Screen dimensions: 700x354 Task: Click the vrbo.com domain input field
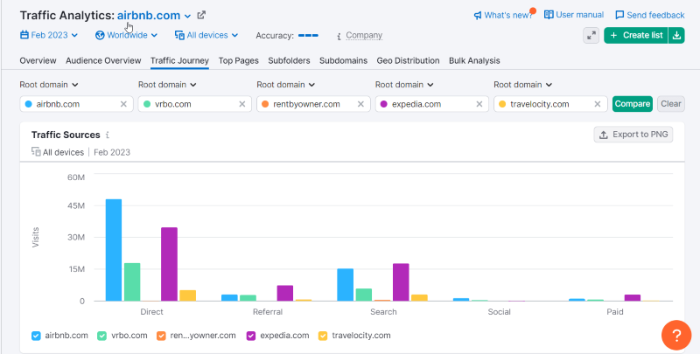pyautogui.click(x=194, y=104)
